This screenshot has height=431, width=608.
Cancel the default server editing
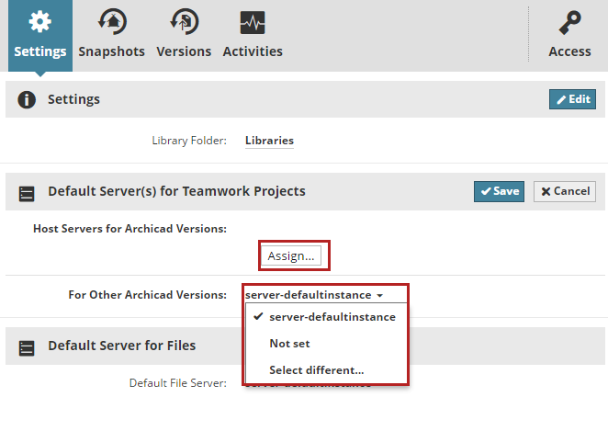[x=565, y=191]
